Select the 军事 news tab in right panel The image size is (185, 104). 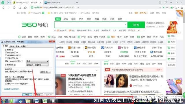[124, 64]
